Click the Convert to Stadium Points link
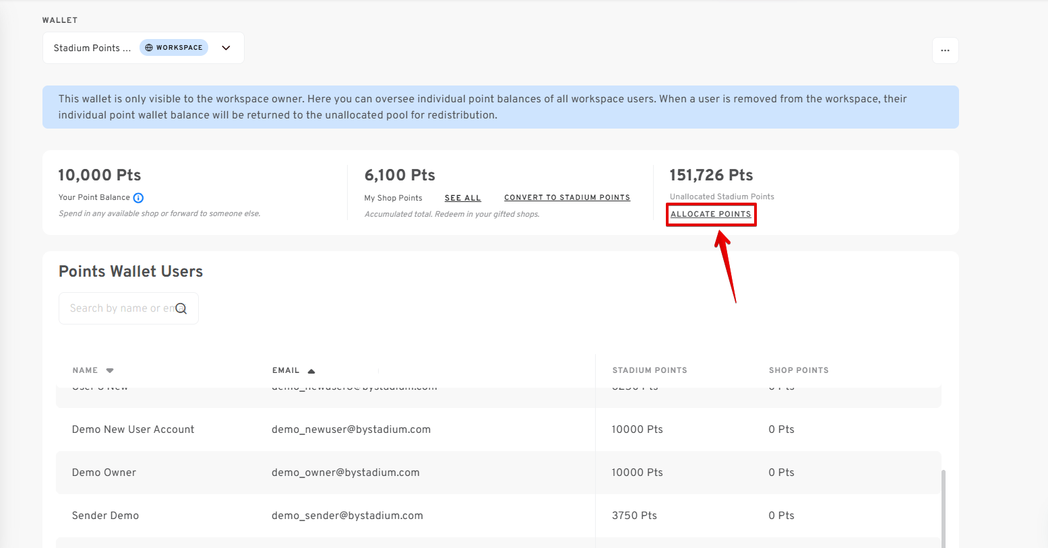Image resolution: width=1048 pixels, height=548 pixels. [x=567, y=197]
